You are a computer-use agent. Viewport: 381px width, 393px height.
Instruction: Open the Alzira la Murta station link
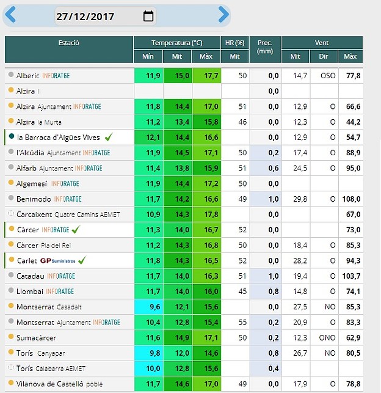point(39,122)
